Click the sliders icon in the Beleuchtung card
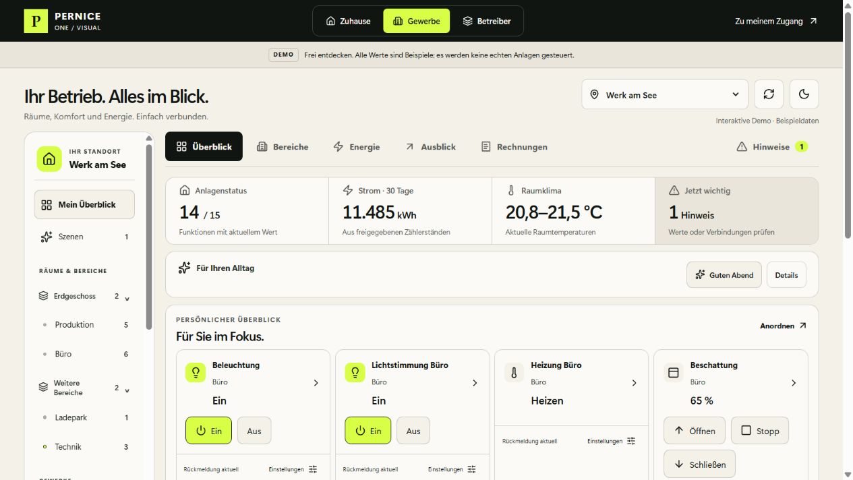 (313, 469)
